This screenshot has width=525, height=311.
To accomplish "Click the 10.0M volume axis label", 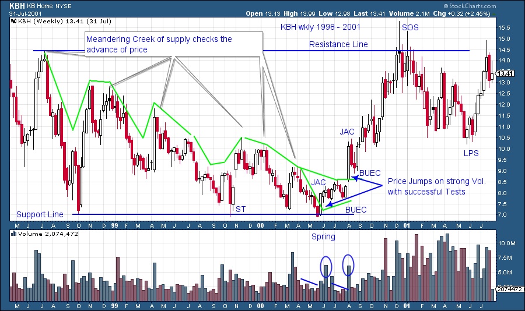I will [x=507, y=243].
